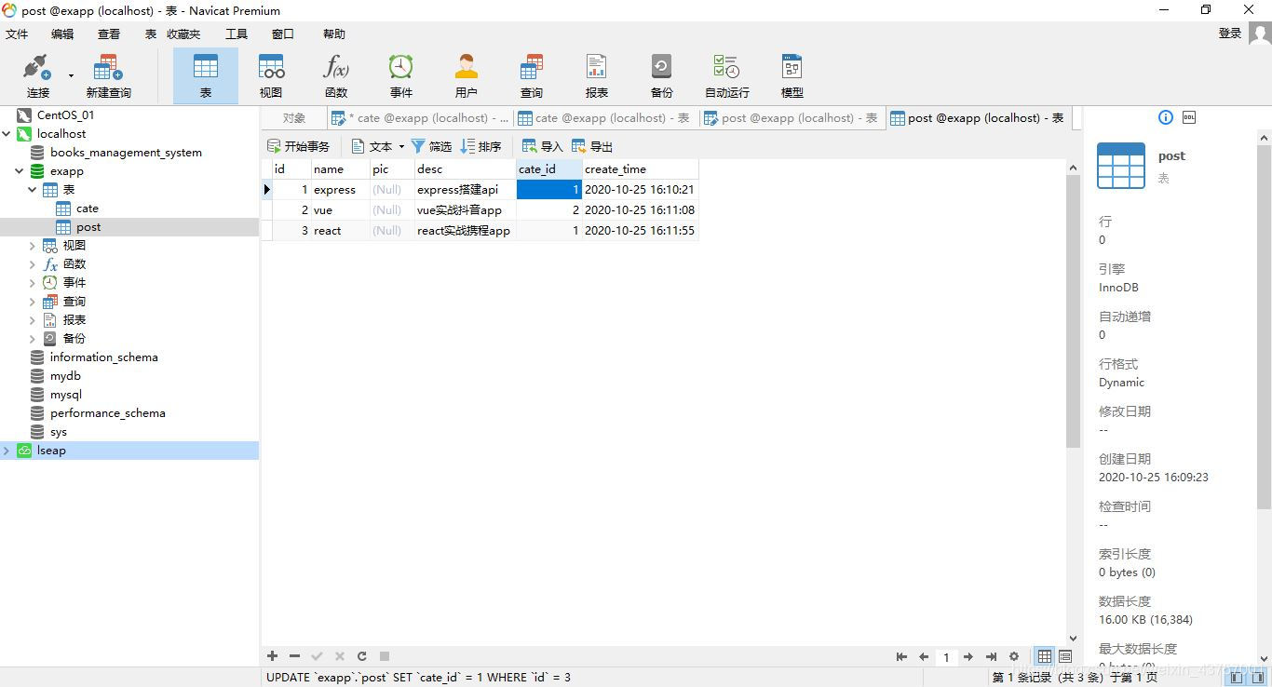Expand the lseap connection
Screen dimensions: 1272x687
(x=7, y=451)
